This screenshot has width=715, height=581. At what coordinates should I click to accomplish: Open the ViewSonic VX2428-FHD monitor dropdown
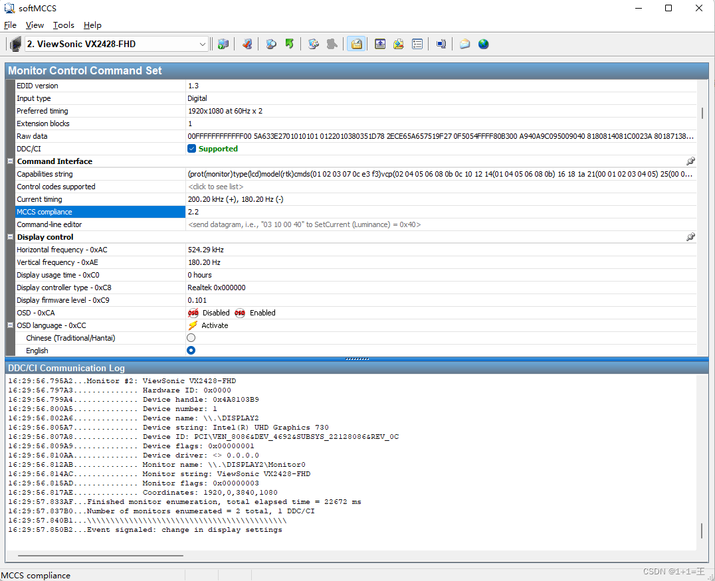[116, 44]
